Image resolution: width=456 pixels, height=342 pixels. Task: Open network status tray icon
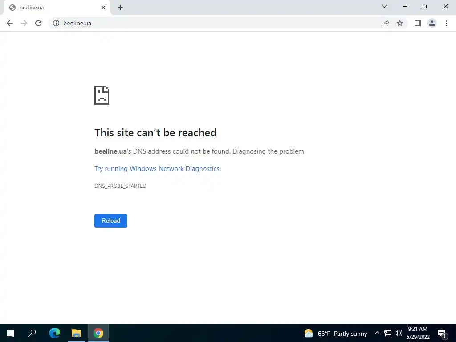(388, 333)
